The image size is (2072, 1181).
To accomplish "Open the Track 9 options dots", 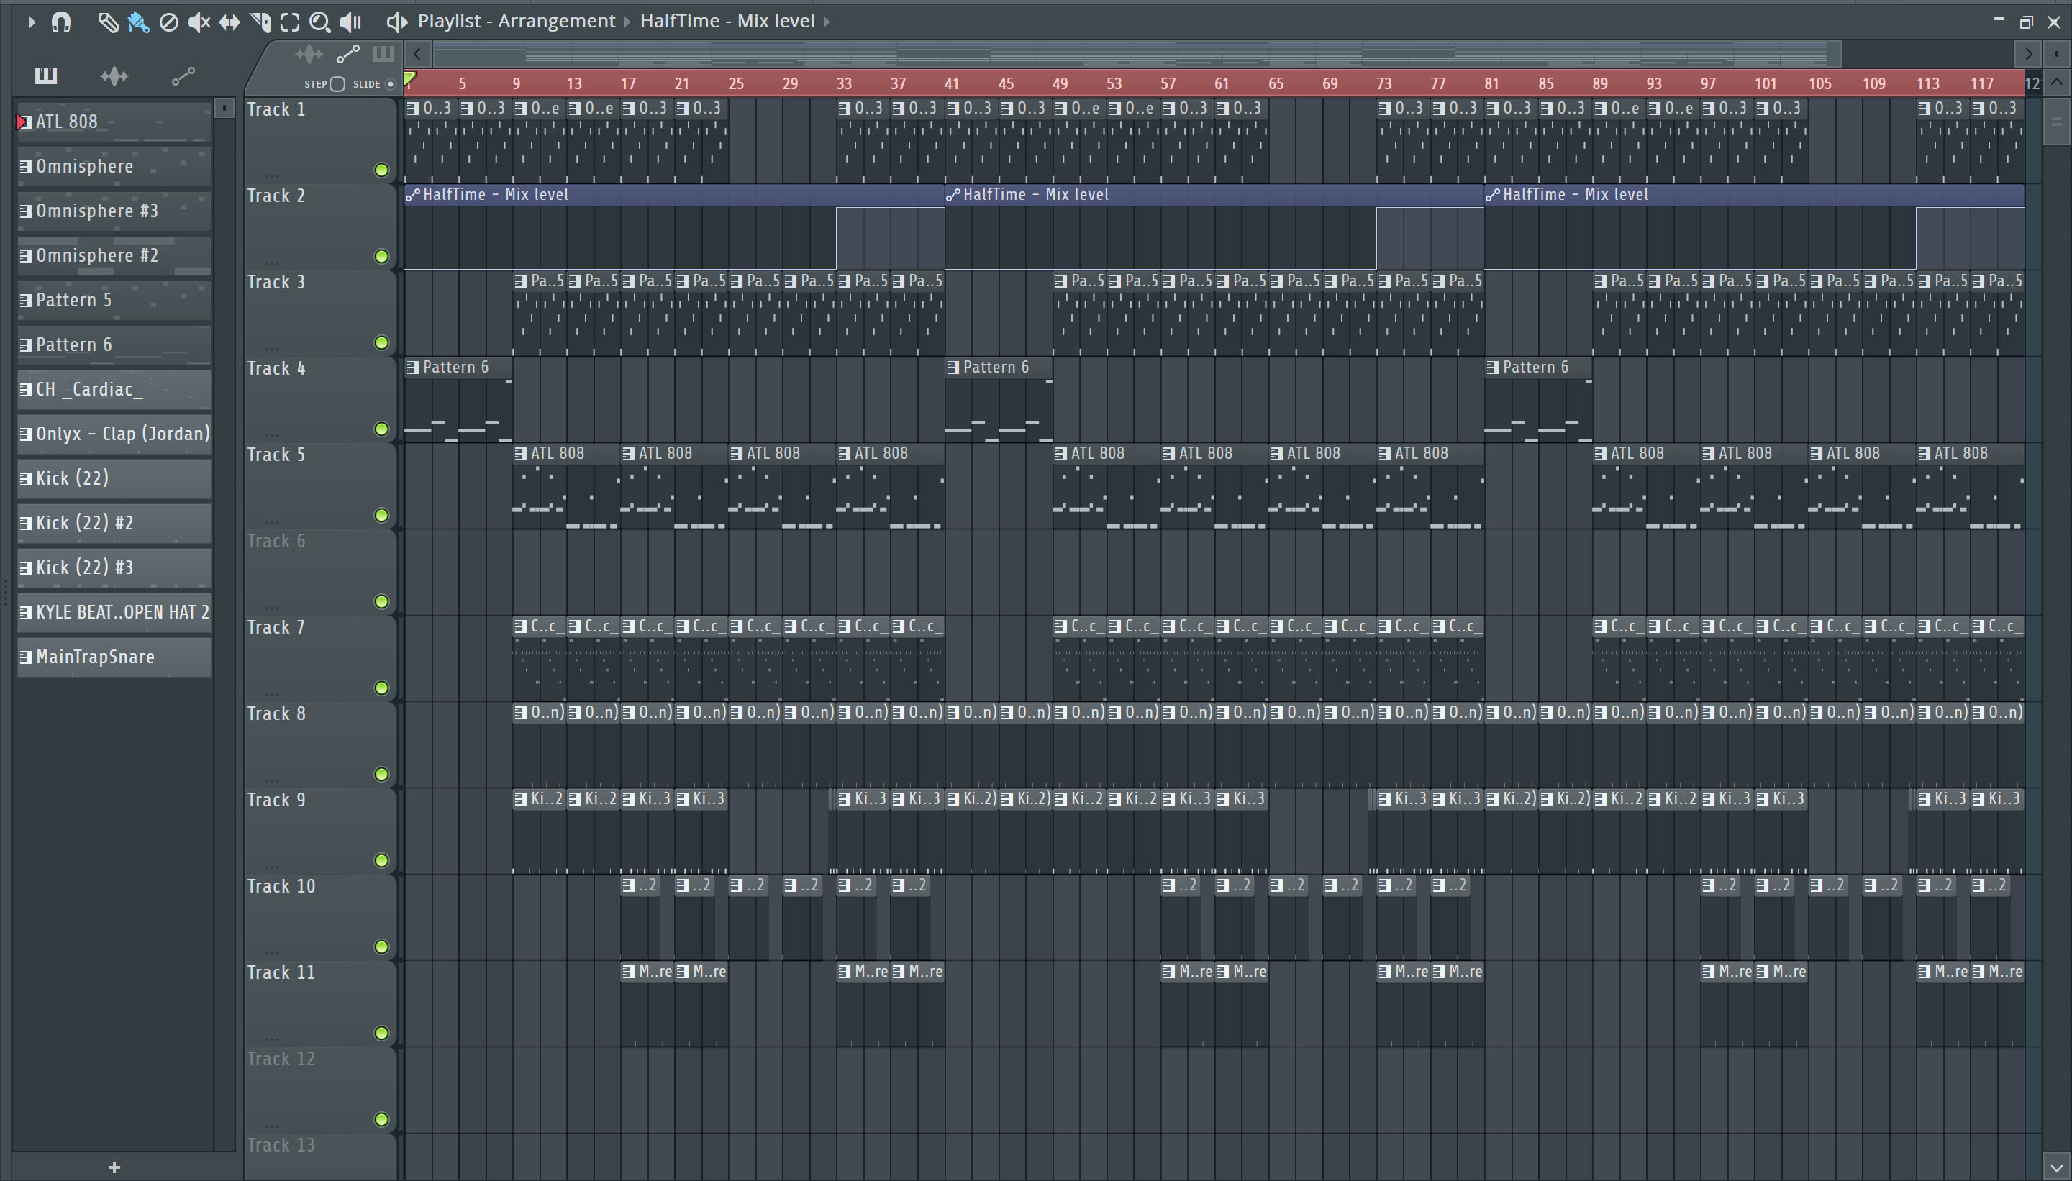I will [272, 866].
